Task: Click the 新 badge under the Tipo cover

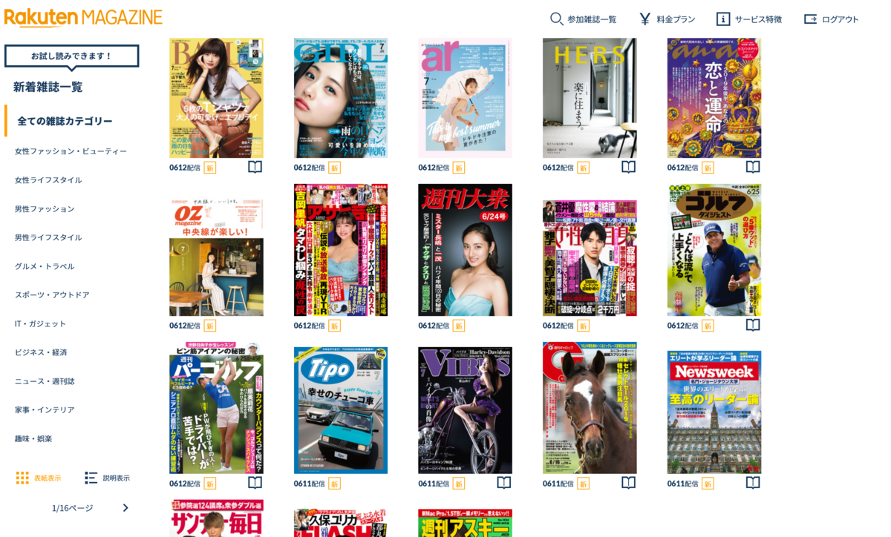Action: pyautogui.click(x=334, y=484)
